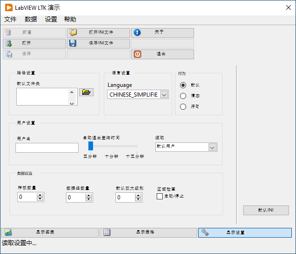Select the 浮动 behavior radio button
This screenshot has height=254, width=296.
tap(183, 106)
